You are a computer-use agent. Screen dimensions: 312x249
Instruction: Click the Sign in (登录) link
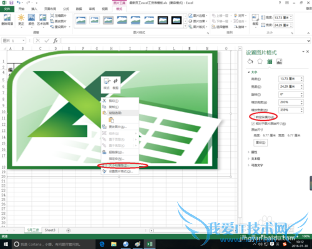point(309,9)
